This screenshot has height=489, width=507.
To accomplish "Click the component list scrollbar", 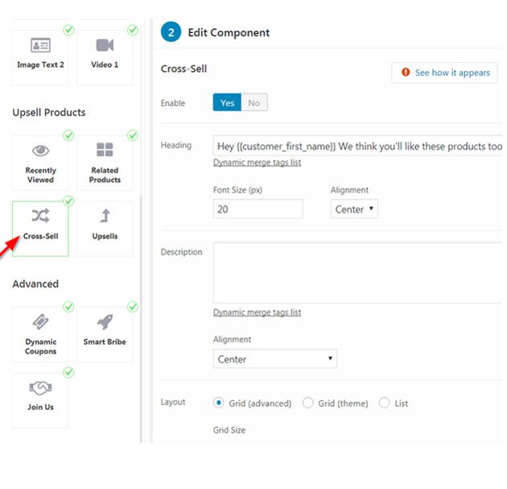I will click(x=142, y=319).
